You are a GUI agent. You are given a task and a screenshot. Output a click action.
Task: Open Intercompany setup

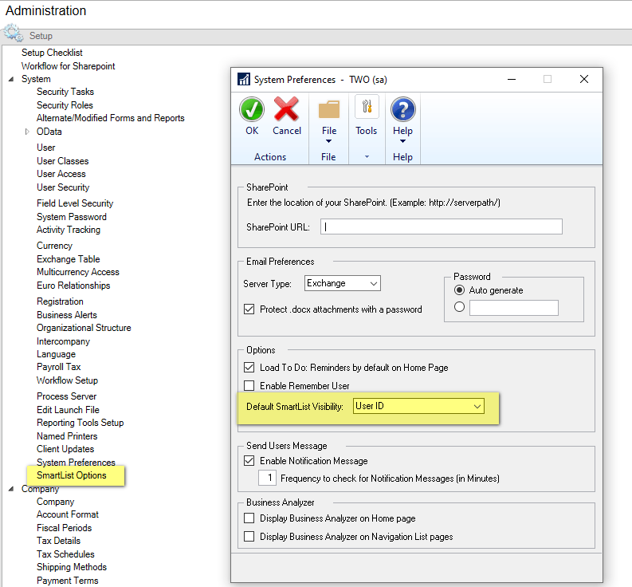(63, 341)
